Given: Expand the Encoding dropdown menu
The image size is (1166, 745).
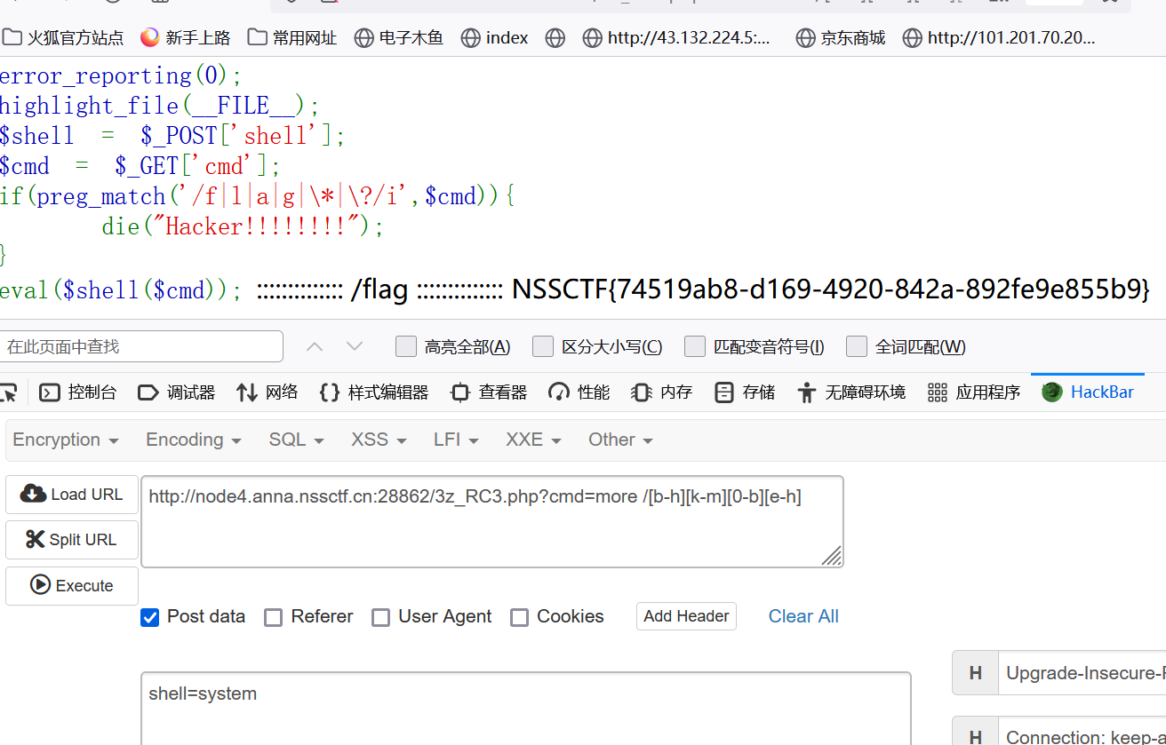Looking at the screenshot, I should coord(194,440).
